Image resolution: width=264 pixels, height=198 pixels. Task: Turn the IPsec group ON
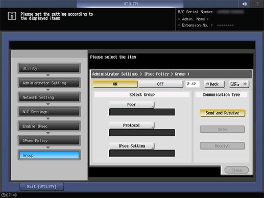[x=115, y=84]
